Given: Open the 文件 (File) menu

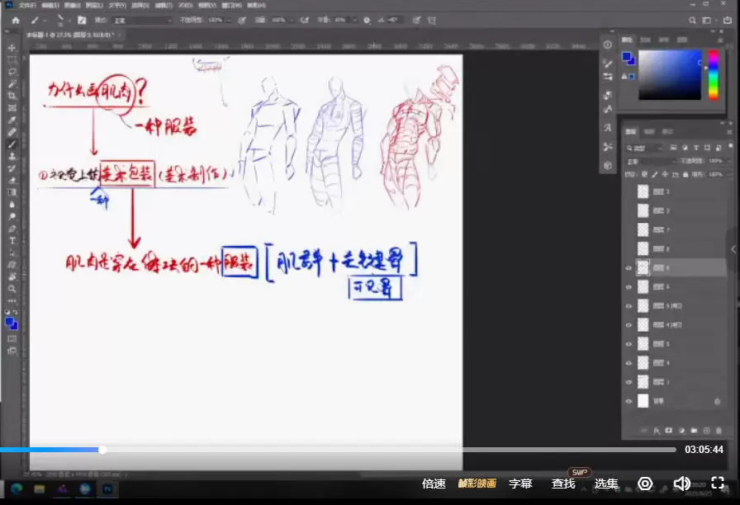Looking at the screenshot, I should [25, 7].
